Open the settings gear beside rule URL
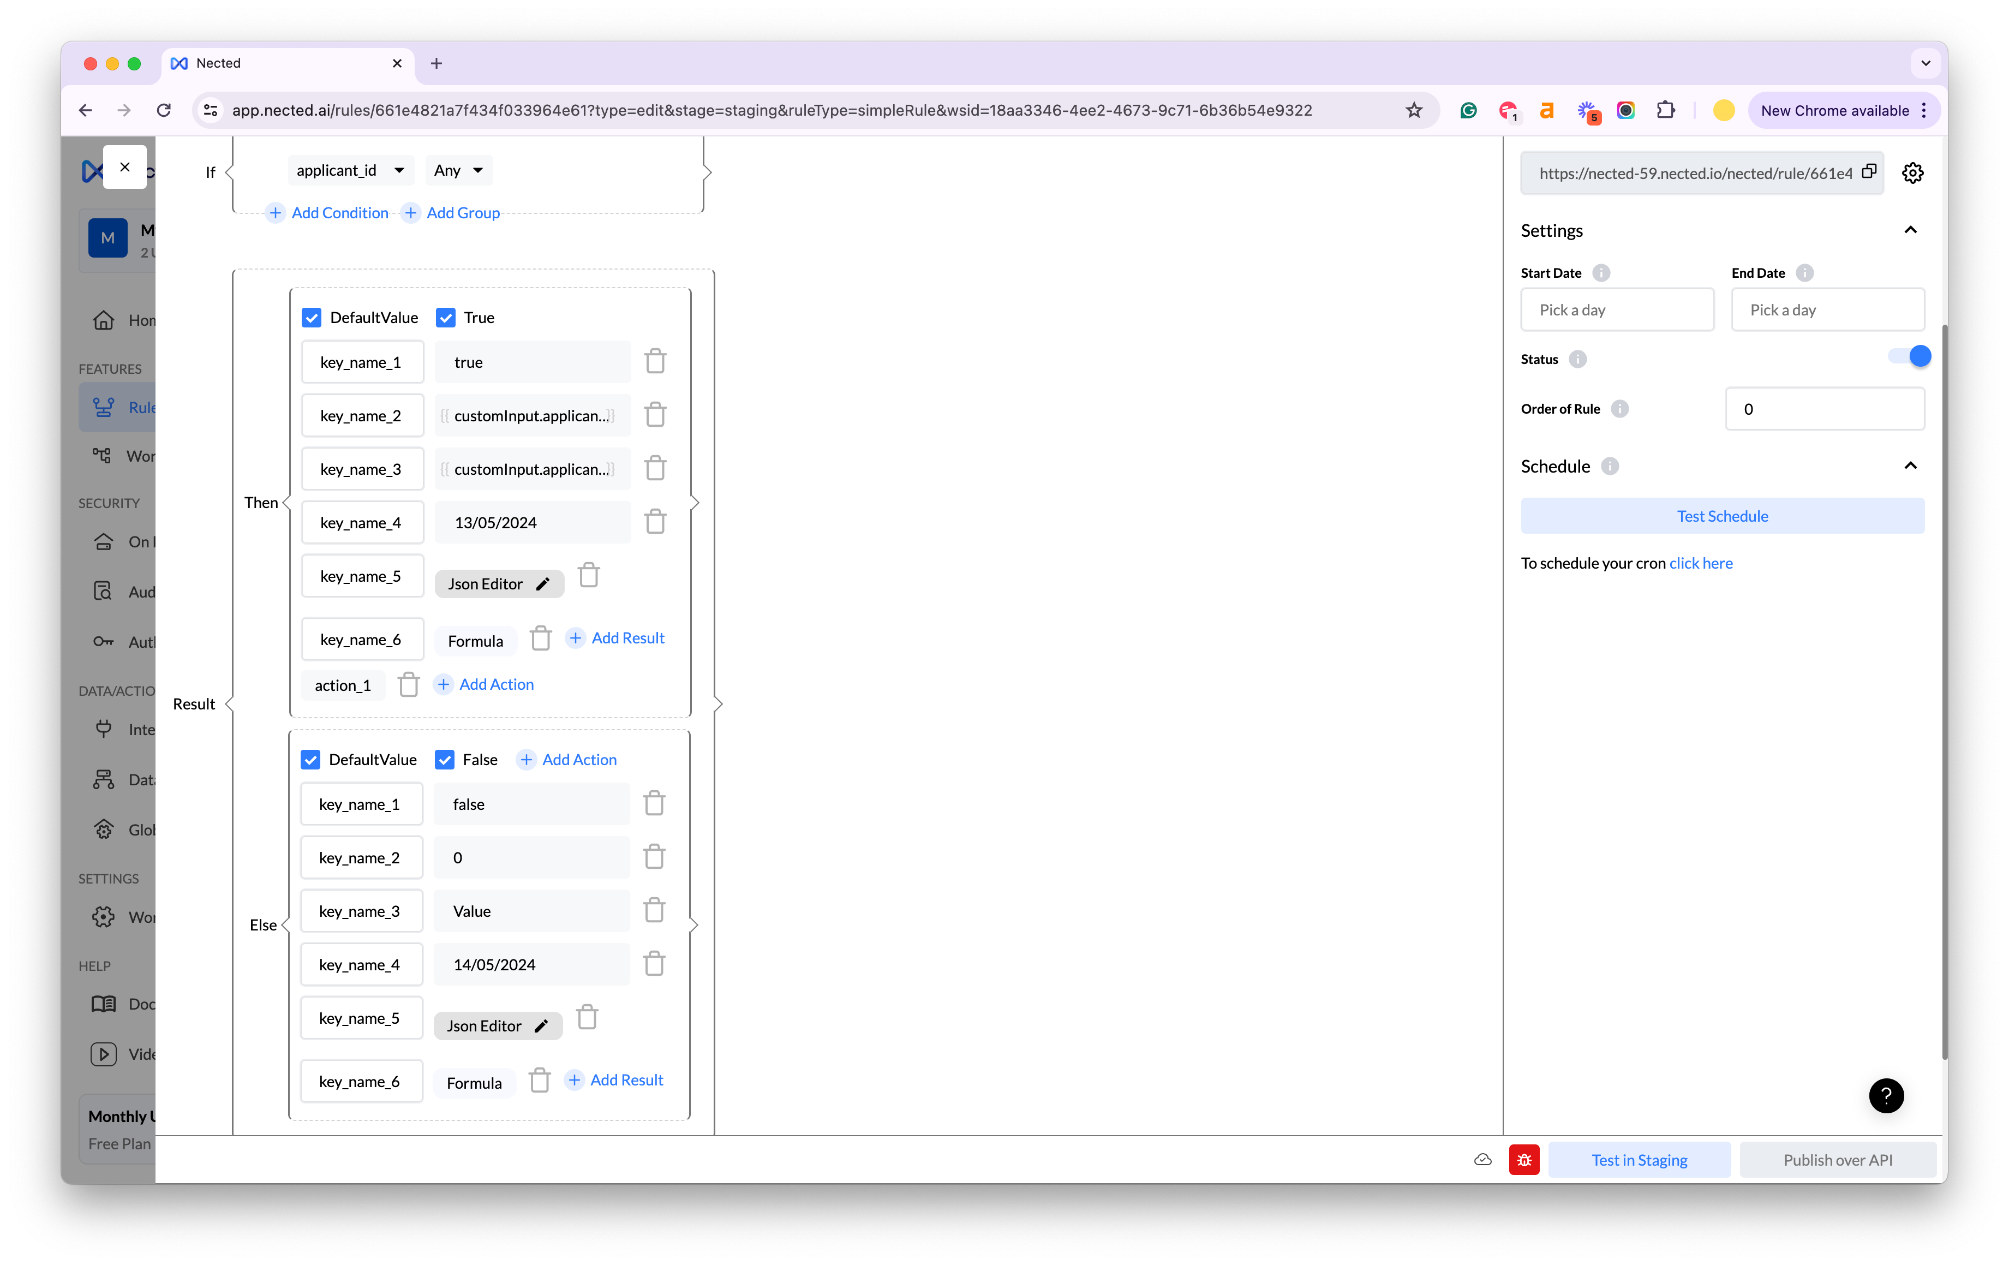2009x1265 pixels. point(1912,174)
